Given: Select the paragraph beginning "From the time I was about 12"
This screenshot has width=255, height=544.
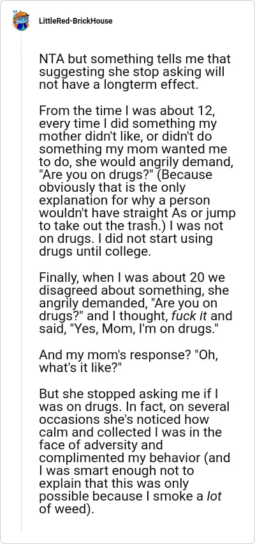Looking at the screenshot, I should pyautogui.click(x=137, y=181).
